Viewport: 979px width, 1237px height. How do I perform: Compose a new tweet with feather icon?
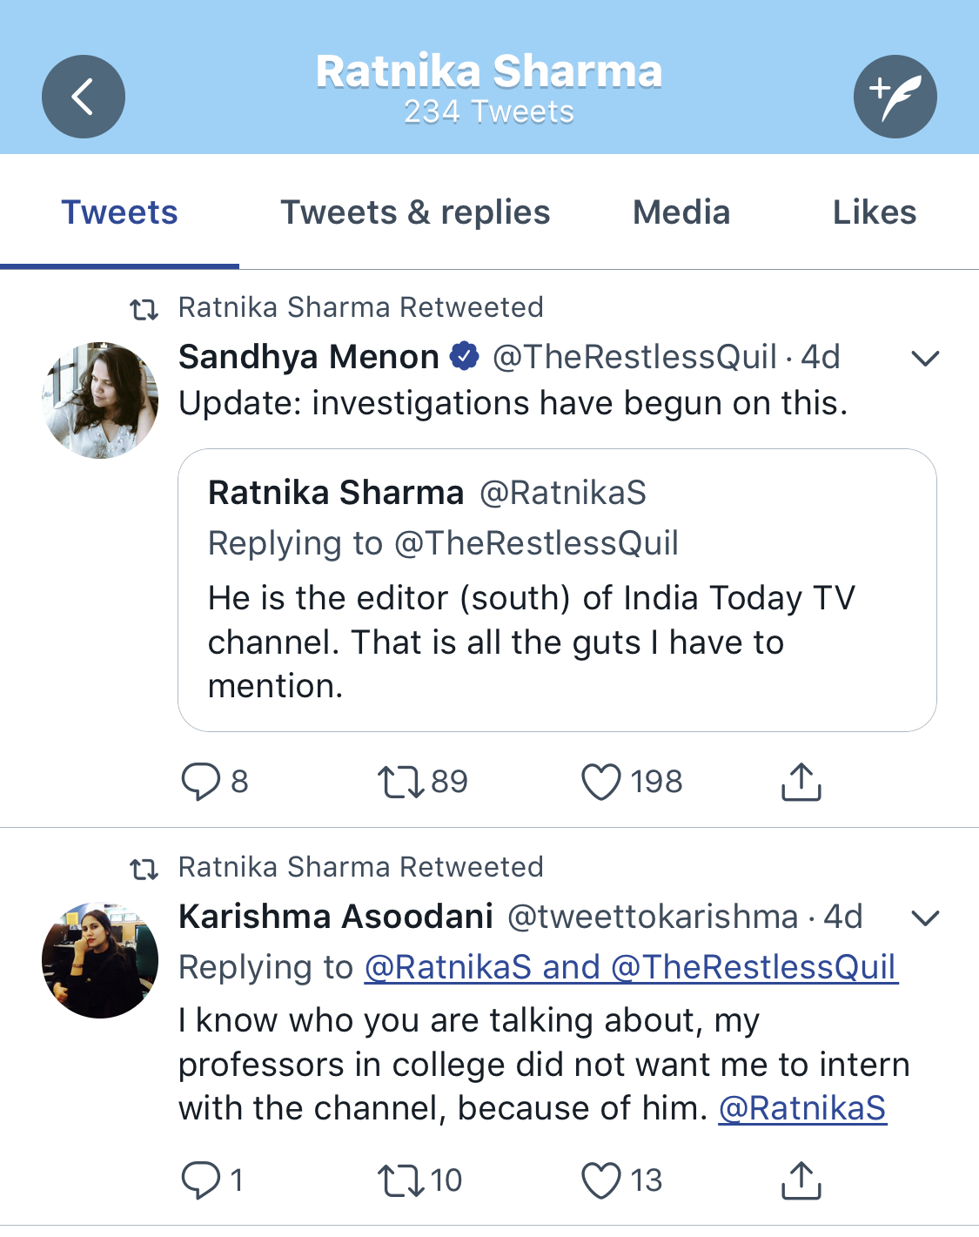[895, 97]
